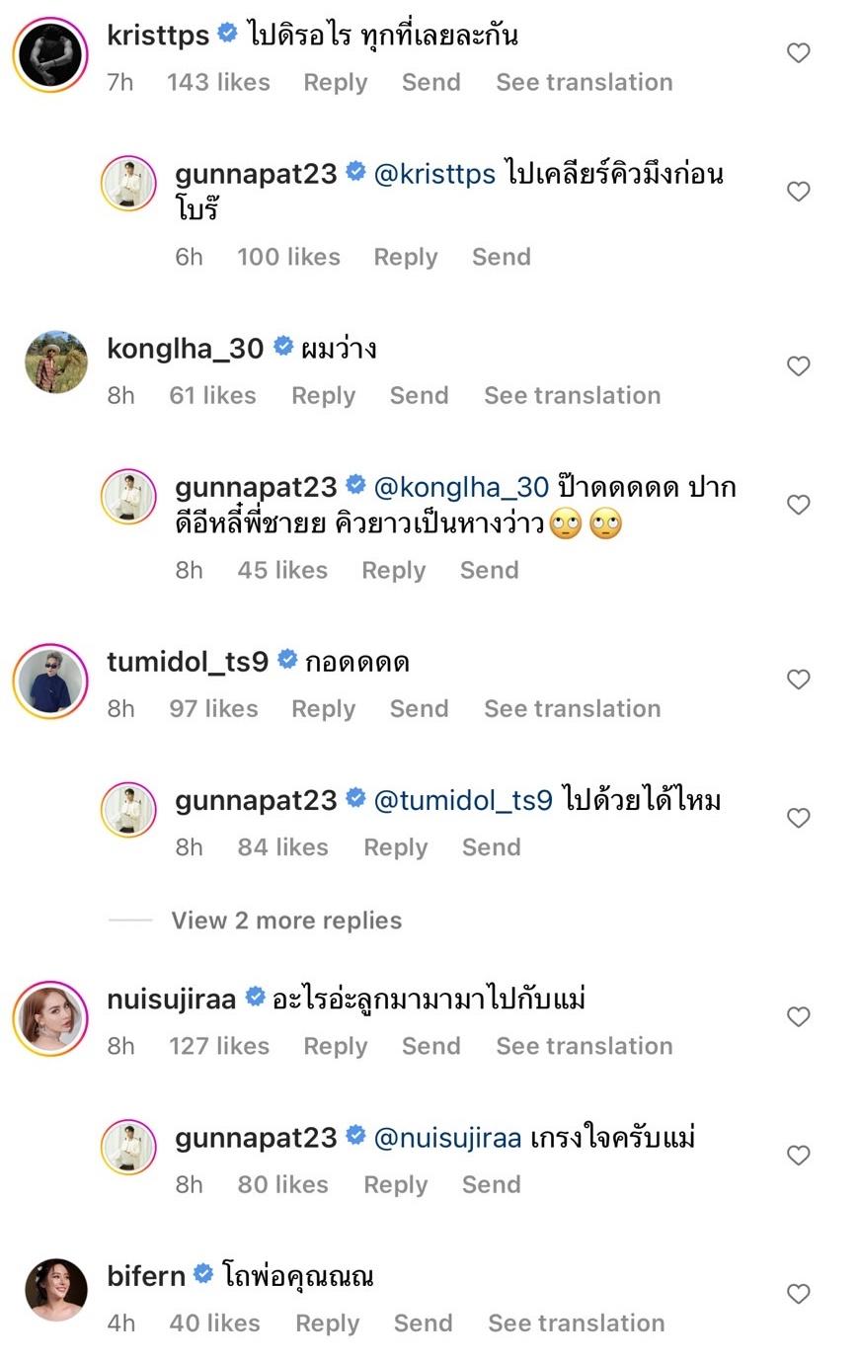Open the @nuisujiraa mention link

point(447,1138)
